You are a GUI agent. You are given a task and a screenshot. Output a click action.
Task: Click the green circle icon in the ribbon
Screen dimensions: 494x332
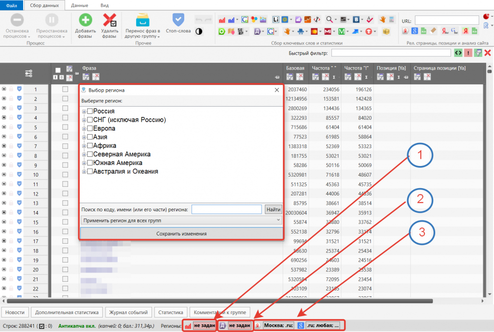pos(222,31)
